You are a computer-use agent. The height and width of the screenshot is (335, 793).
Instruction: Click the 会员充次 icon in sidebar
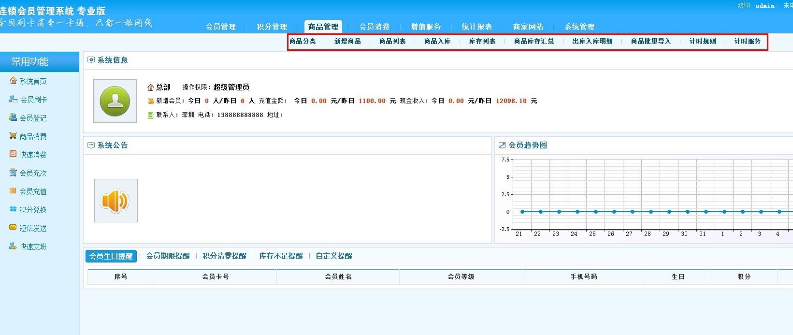[x=13, y=173]
